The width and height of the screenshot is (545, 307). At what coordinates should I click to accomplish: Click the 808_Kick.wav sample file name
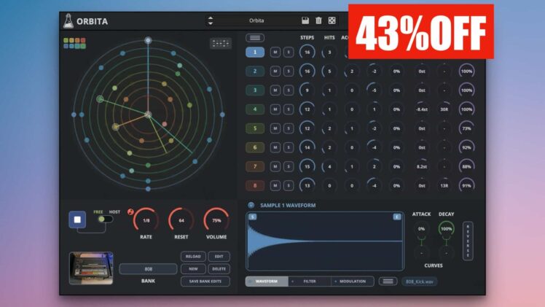point(420,281)
